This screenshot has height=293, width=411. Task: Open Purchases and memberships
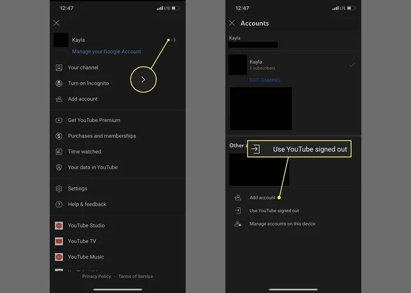pyautogui.click(x=102, y=136)
